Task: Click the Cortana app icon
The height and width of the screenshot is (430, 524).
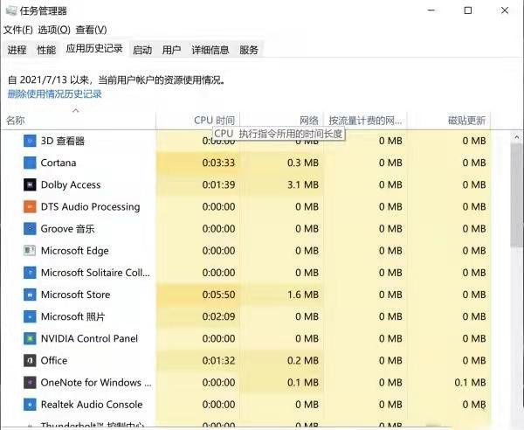Action: 30,163
